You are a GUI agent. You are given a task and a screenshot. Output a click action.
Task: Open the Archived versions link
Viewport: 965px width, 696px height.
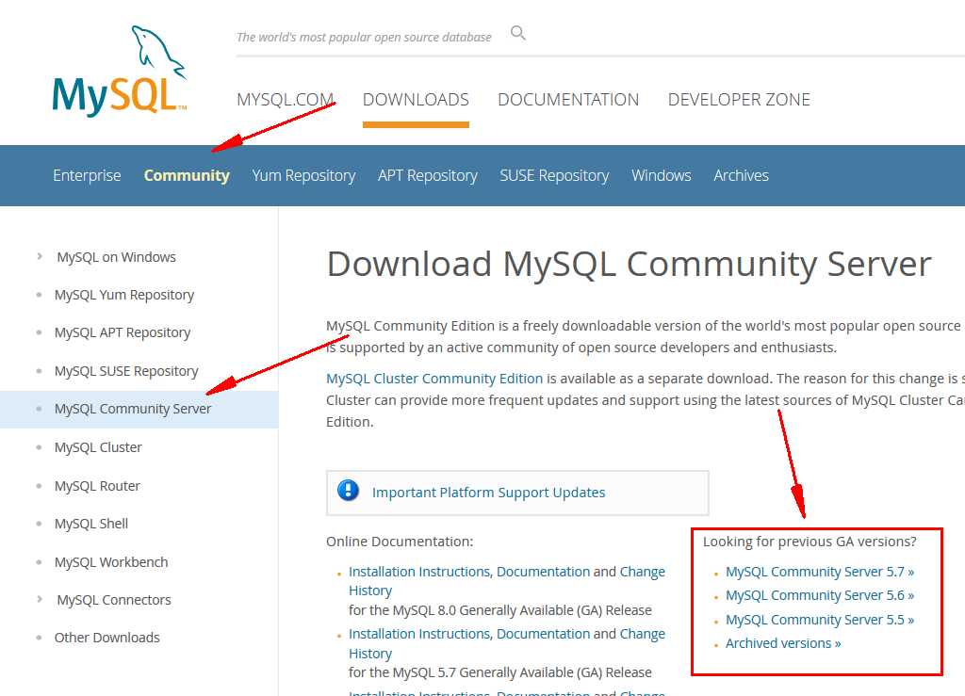[783, 643]
